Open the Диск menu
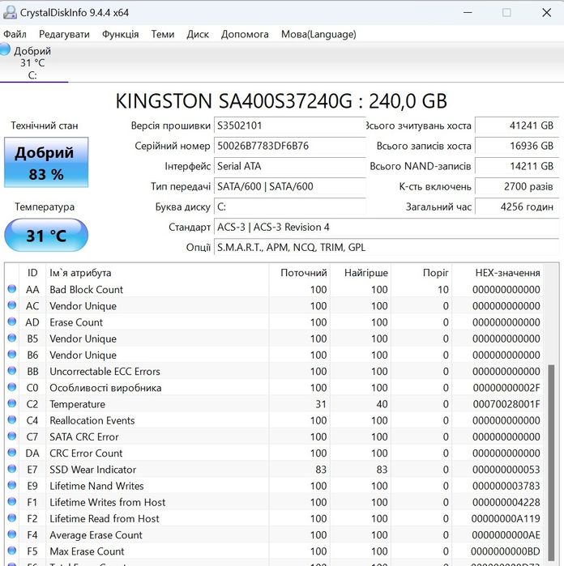This screenshot has width=564, height=566. [x=198, y=34]
